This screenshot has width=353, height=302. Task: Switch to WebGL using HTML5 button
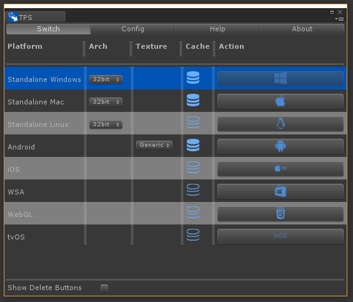pos(281,214)
